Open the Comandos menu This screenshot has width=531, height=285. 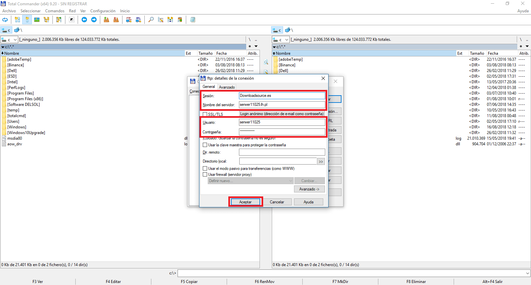point(55,11)
